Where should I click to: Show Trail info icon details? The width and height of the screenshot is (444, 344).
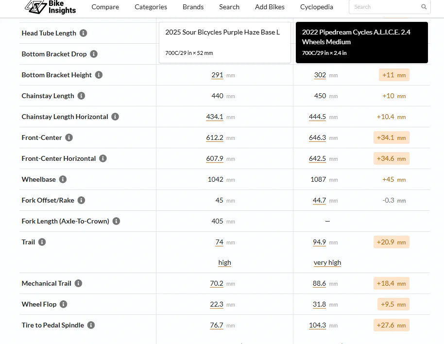pos(42,242)
